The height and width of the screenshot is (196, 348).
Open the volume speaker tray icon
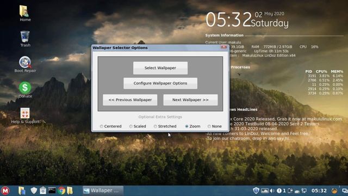click(272, 191)
